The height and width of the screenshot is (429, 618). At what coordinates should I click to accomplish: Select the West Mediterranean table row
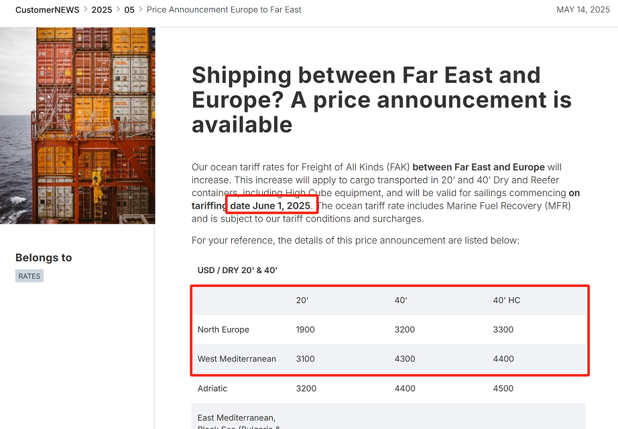(x=388, y=359)
